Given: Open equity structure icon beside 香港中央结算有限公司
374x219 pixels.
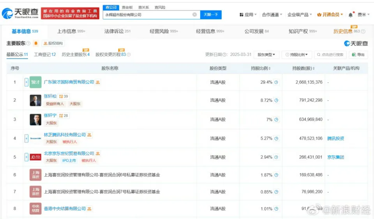Looking at the screenshot, I should [89, 209].
